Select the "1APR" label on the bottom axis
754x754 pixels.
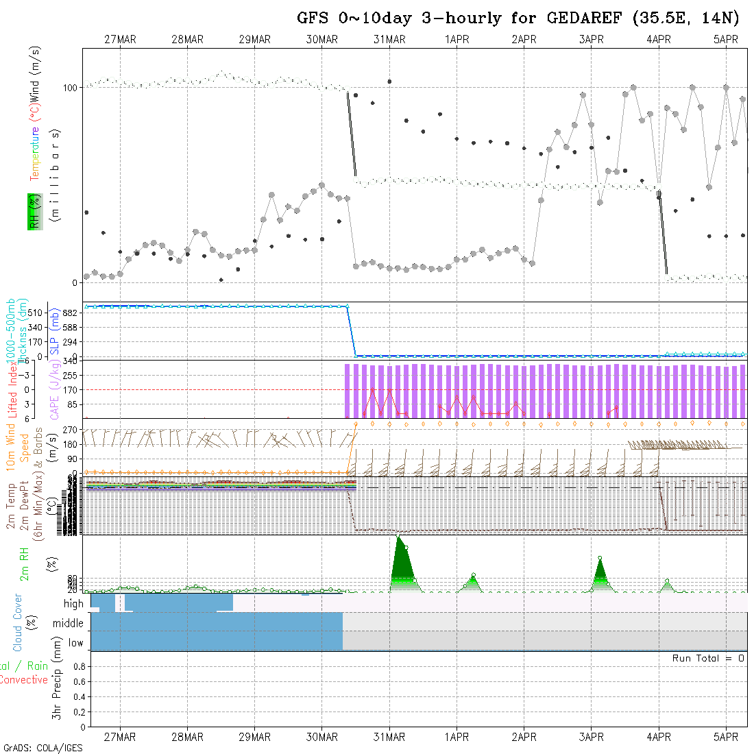point(457,737)
